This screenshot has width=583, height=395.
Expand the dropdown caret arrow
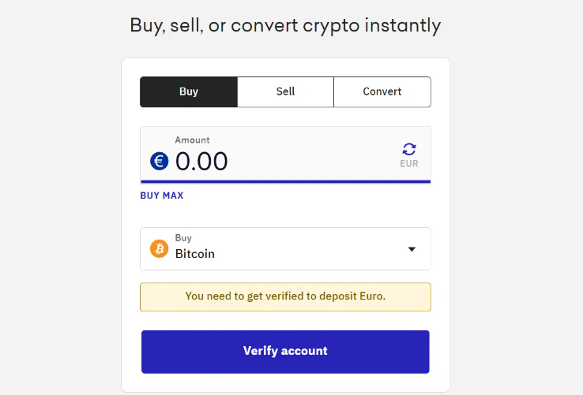(412, 249)
